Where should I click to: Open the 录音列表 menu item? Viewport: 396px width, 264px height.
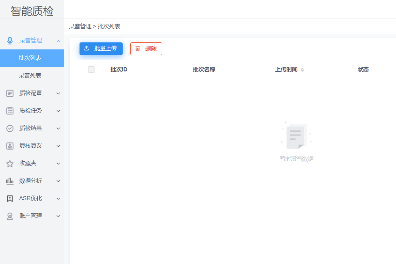tap(30, 76)
